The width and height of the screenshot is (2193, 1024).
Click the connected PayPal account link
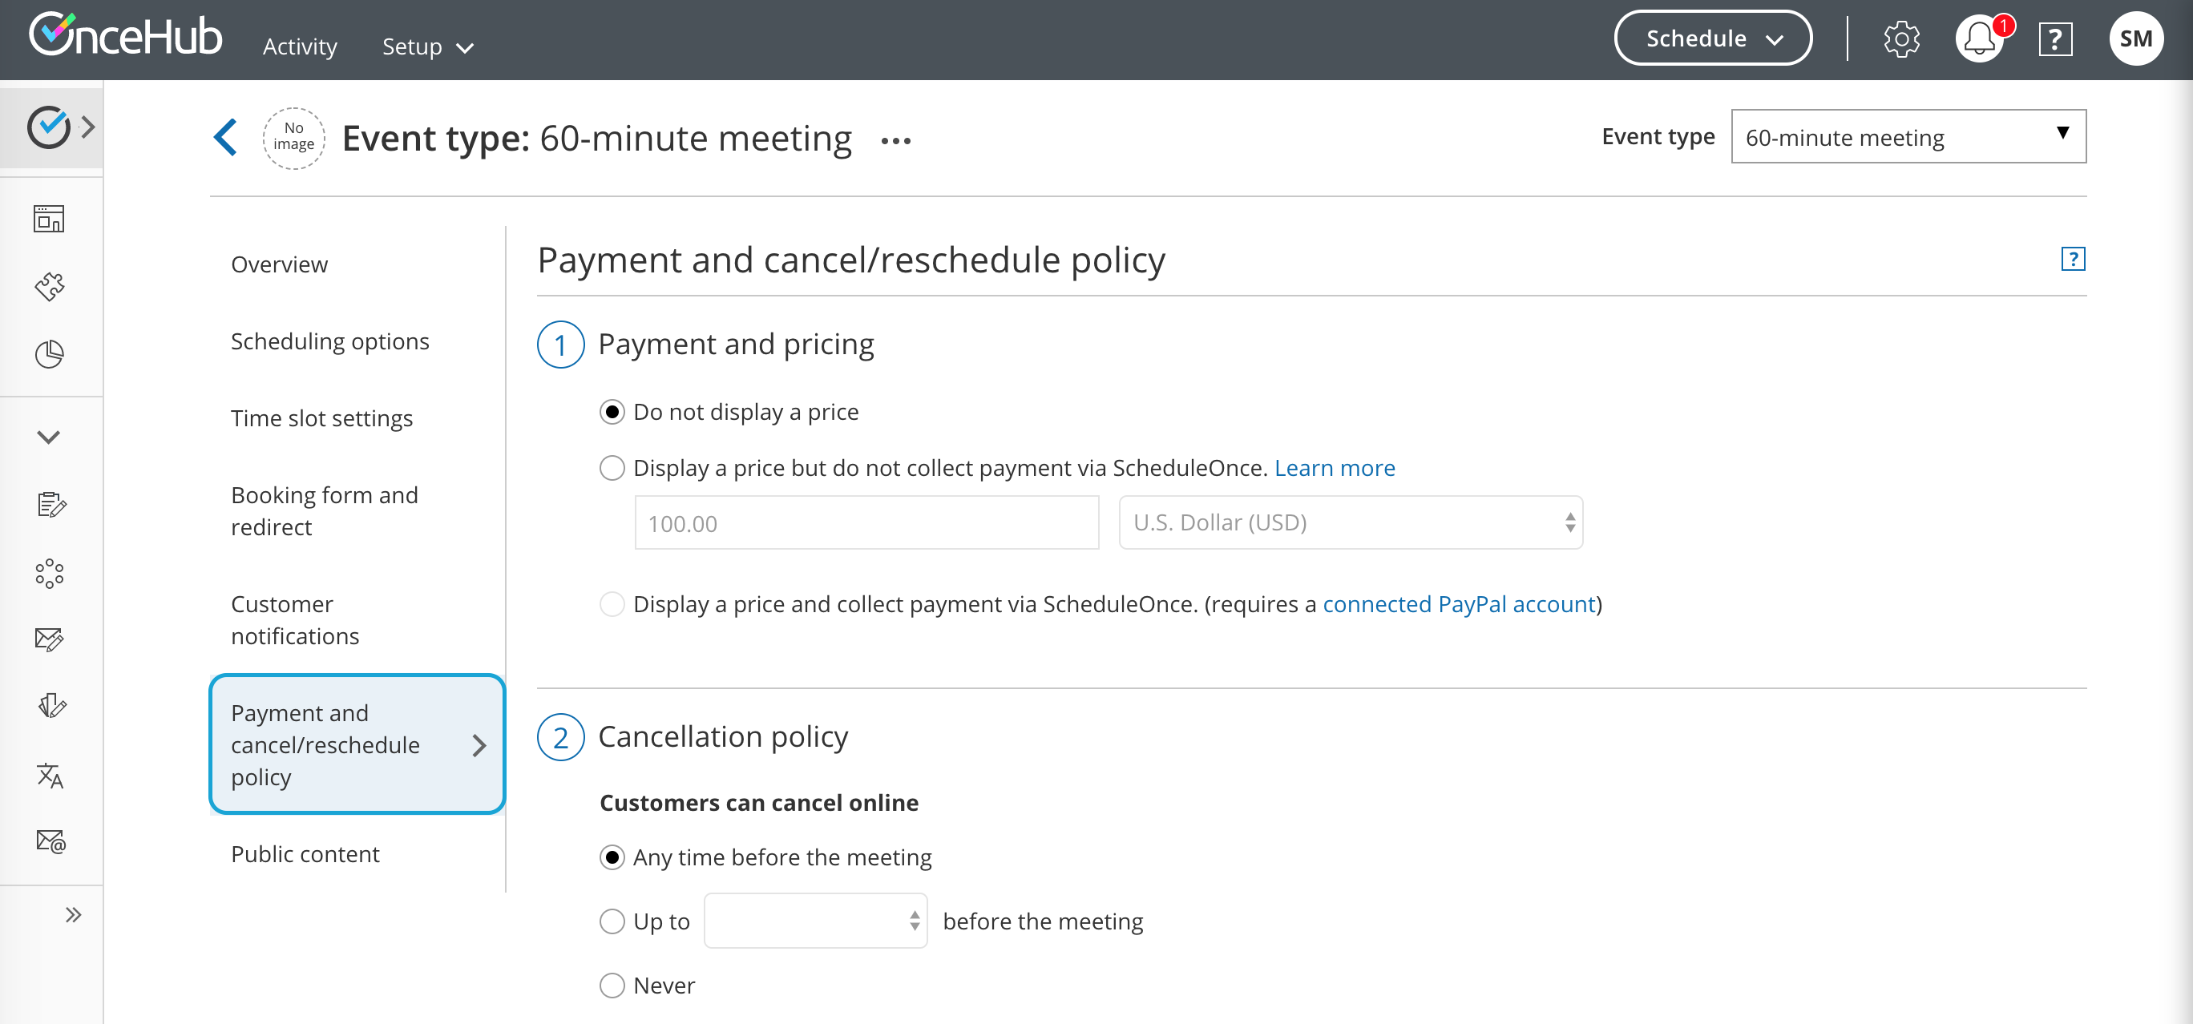tap(1459, 603)
